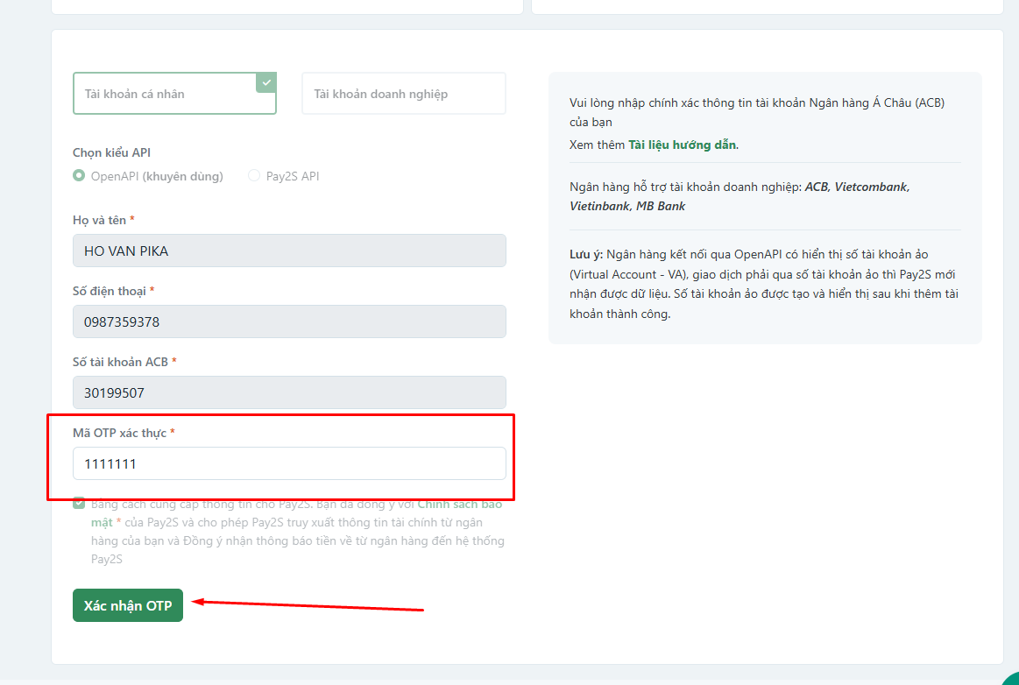Screen dimensions: 1019x685
Task: Click the Số tài khoản ACB label
Action: coord(120,362)
